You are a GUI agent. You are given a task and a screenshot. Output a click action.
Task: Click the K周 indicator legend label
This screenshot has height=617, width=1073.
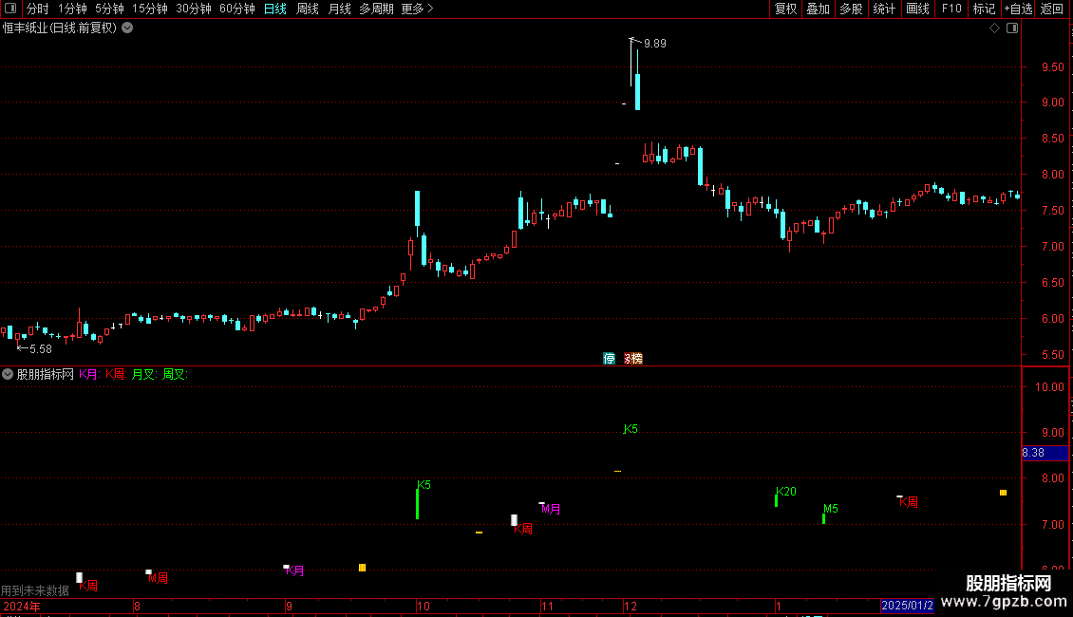pos(116,374)
